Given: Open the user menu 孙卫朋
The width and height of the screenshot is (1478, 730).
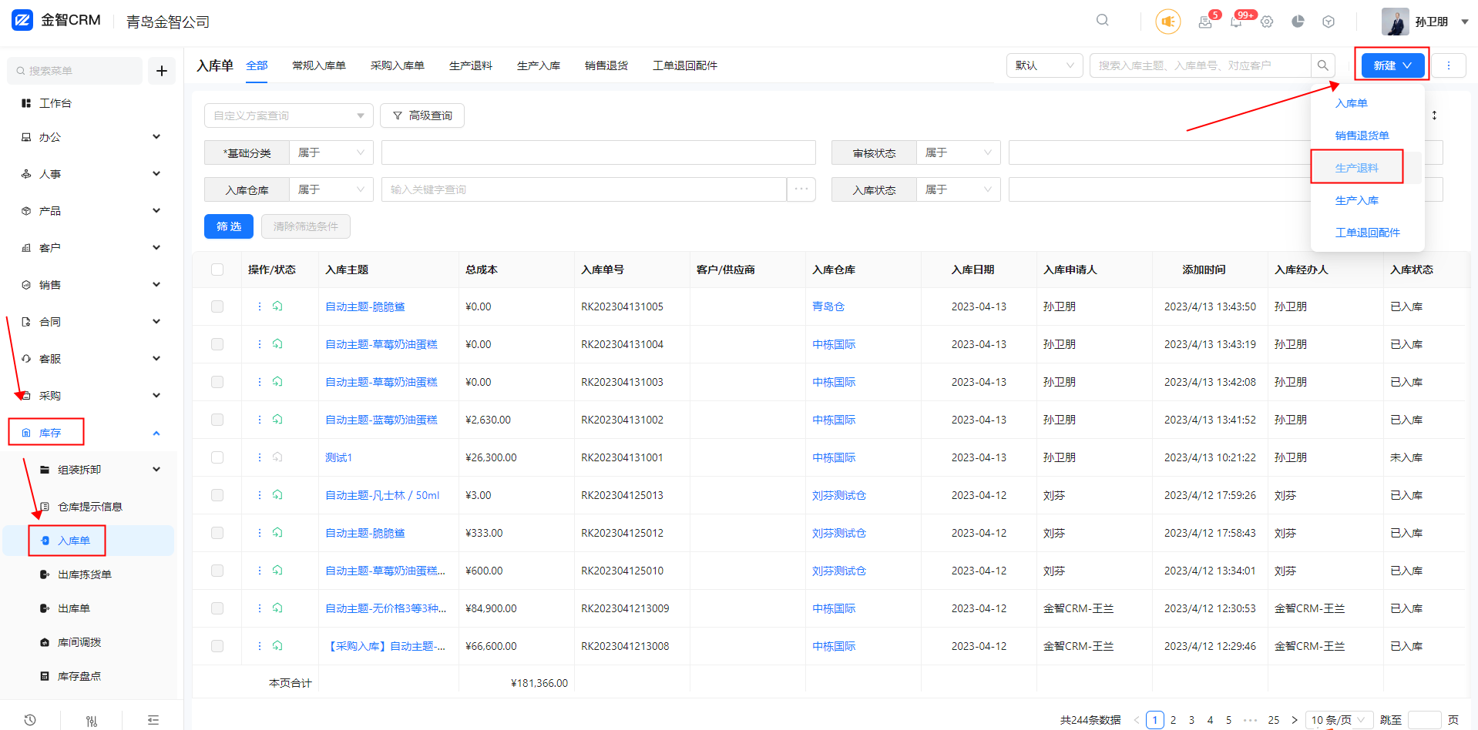Looking at the screenshot, I should (x=1425, y=22).
